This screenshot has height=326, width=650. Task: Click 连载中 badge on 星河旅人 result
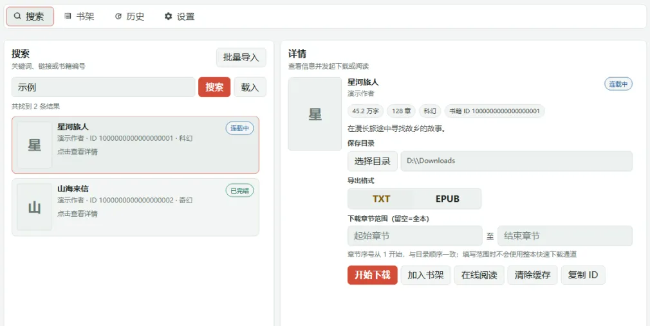[239, 129]
